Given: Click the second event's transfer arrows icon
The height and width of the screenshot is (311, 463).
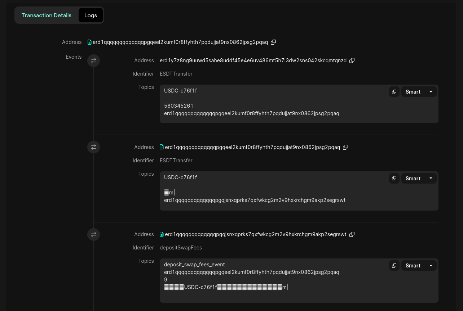Looking at the screenshot, I should pyautogui.click(x=93, y=147).
